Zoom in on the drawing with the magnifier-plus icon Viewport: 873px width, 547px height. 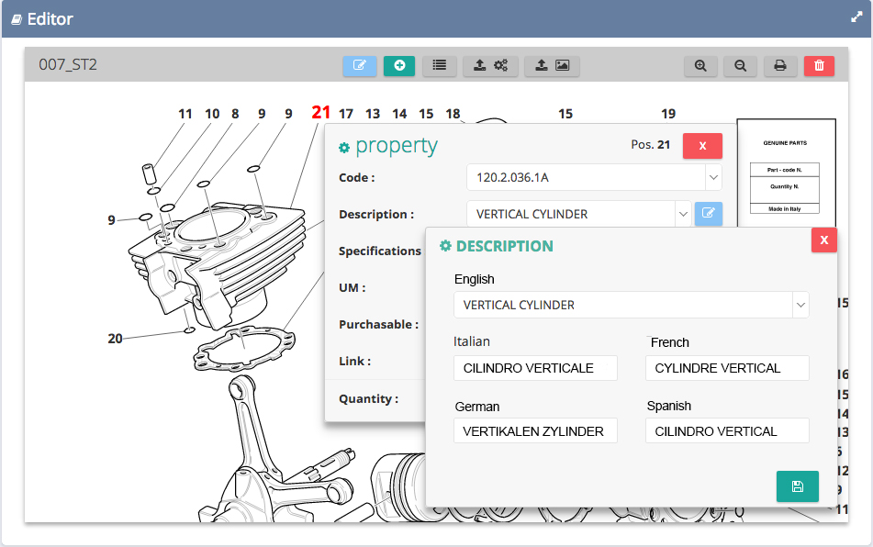click(x=700, y=66)
